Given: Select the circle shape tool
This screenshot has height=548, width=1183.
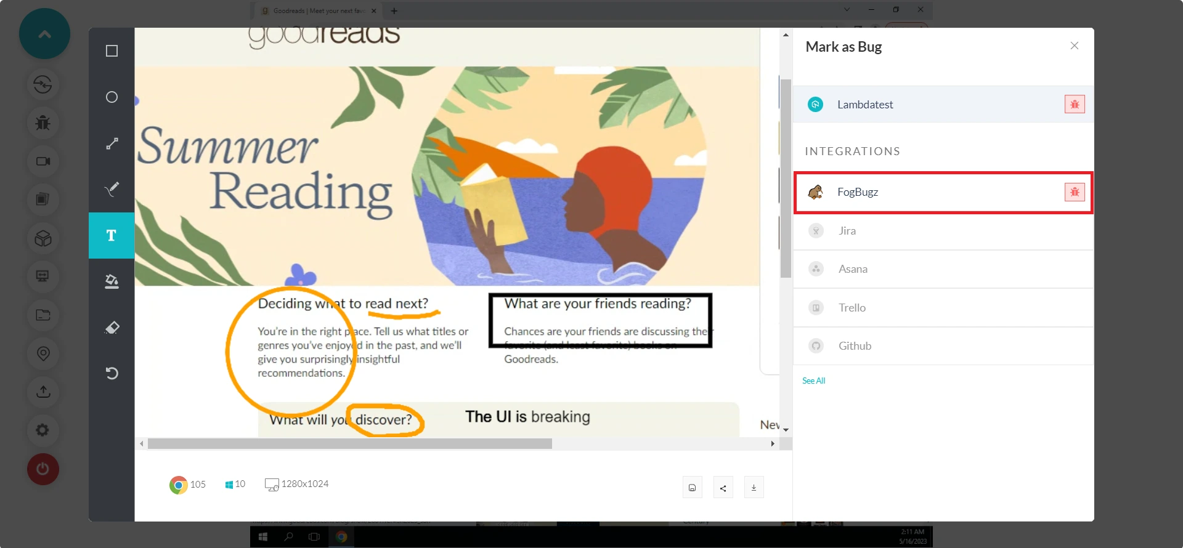Looking at the screenshot, I should (112, 97).
